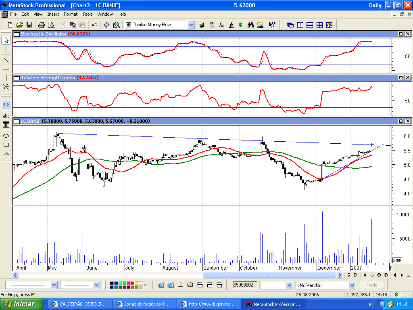Click the Print icon in toolbar

[x=41, y=25]
